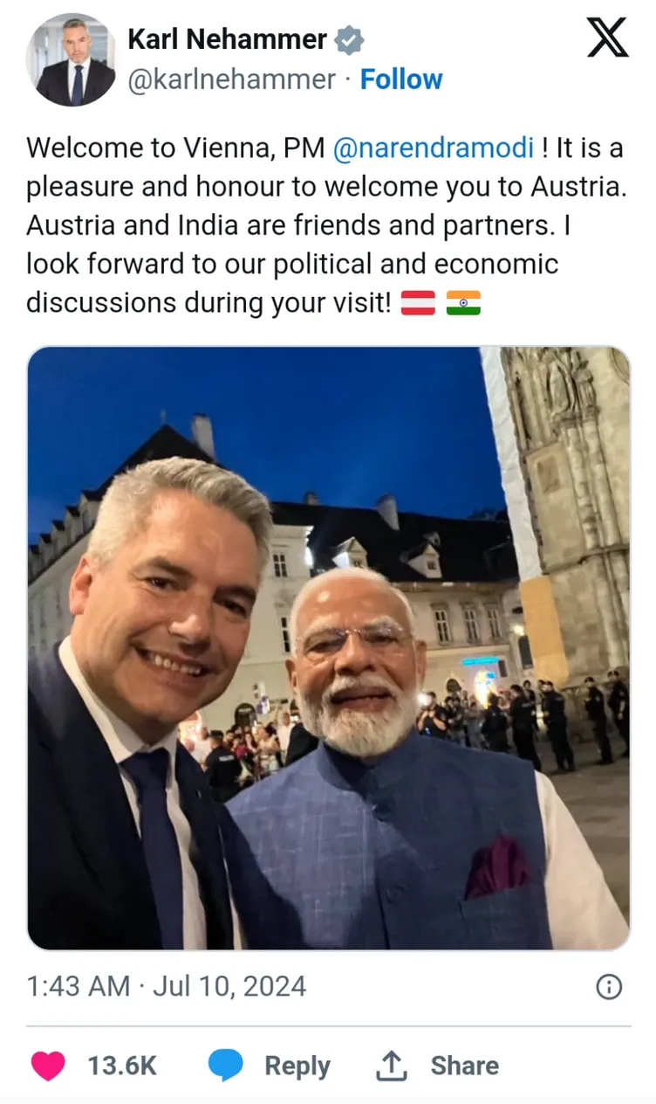Screen dimensions: 656x1104
Task: Click the blue verified badge
Action: [x=350, y=39]
